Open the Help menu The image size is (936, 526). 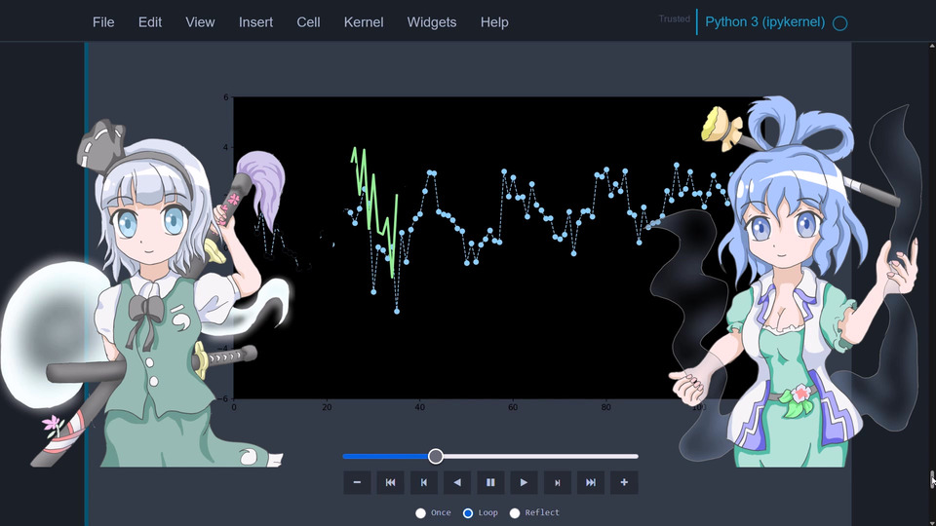pos(494,22)
